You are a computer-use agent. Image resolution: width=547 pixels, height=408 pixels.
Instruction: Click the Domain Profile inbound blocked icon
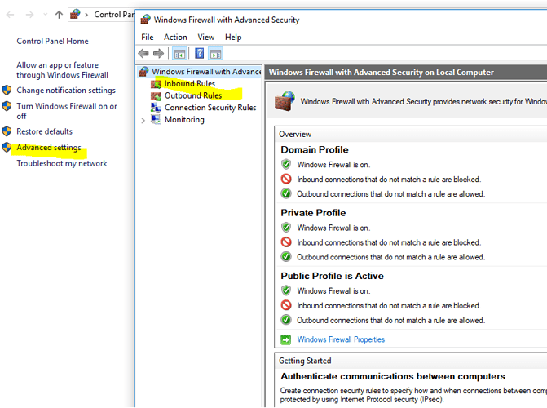(x=286, y=179)
